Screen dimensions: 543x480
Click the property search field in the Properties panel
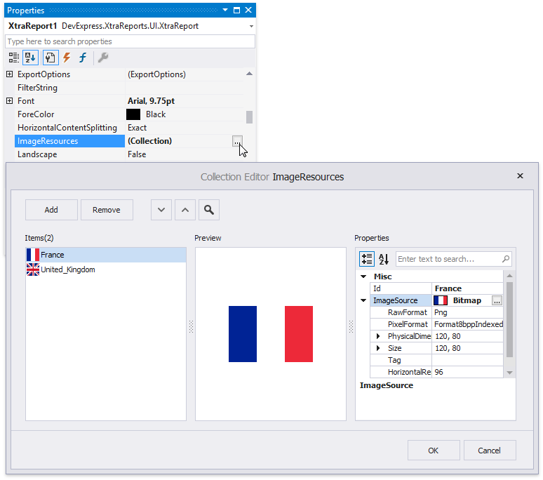(130, 41)
